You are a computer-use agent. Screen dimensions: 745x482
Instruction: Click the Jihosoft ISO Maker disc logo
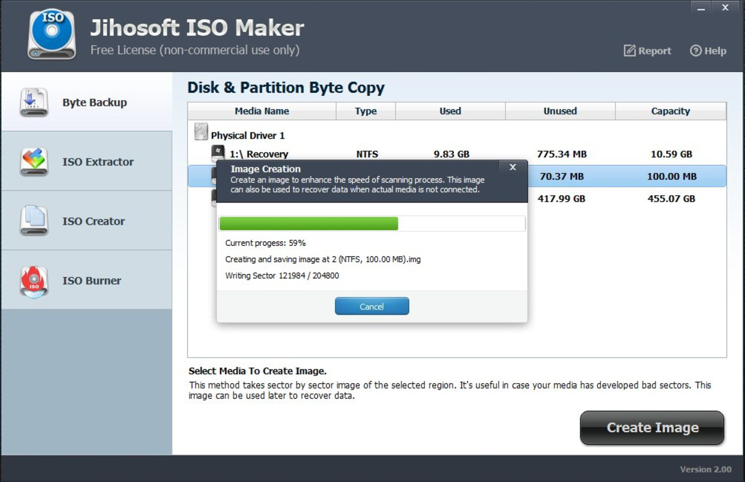pos(52,34)
